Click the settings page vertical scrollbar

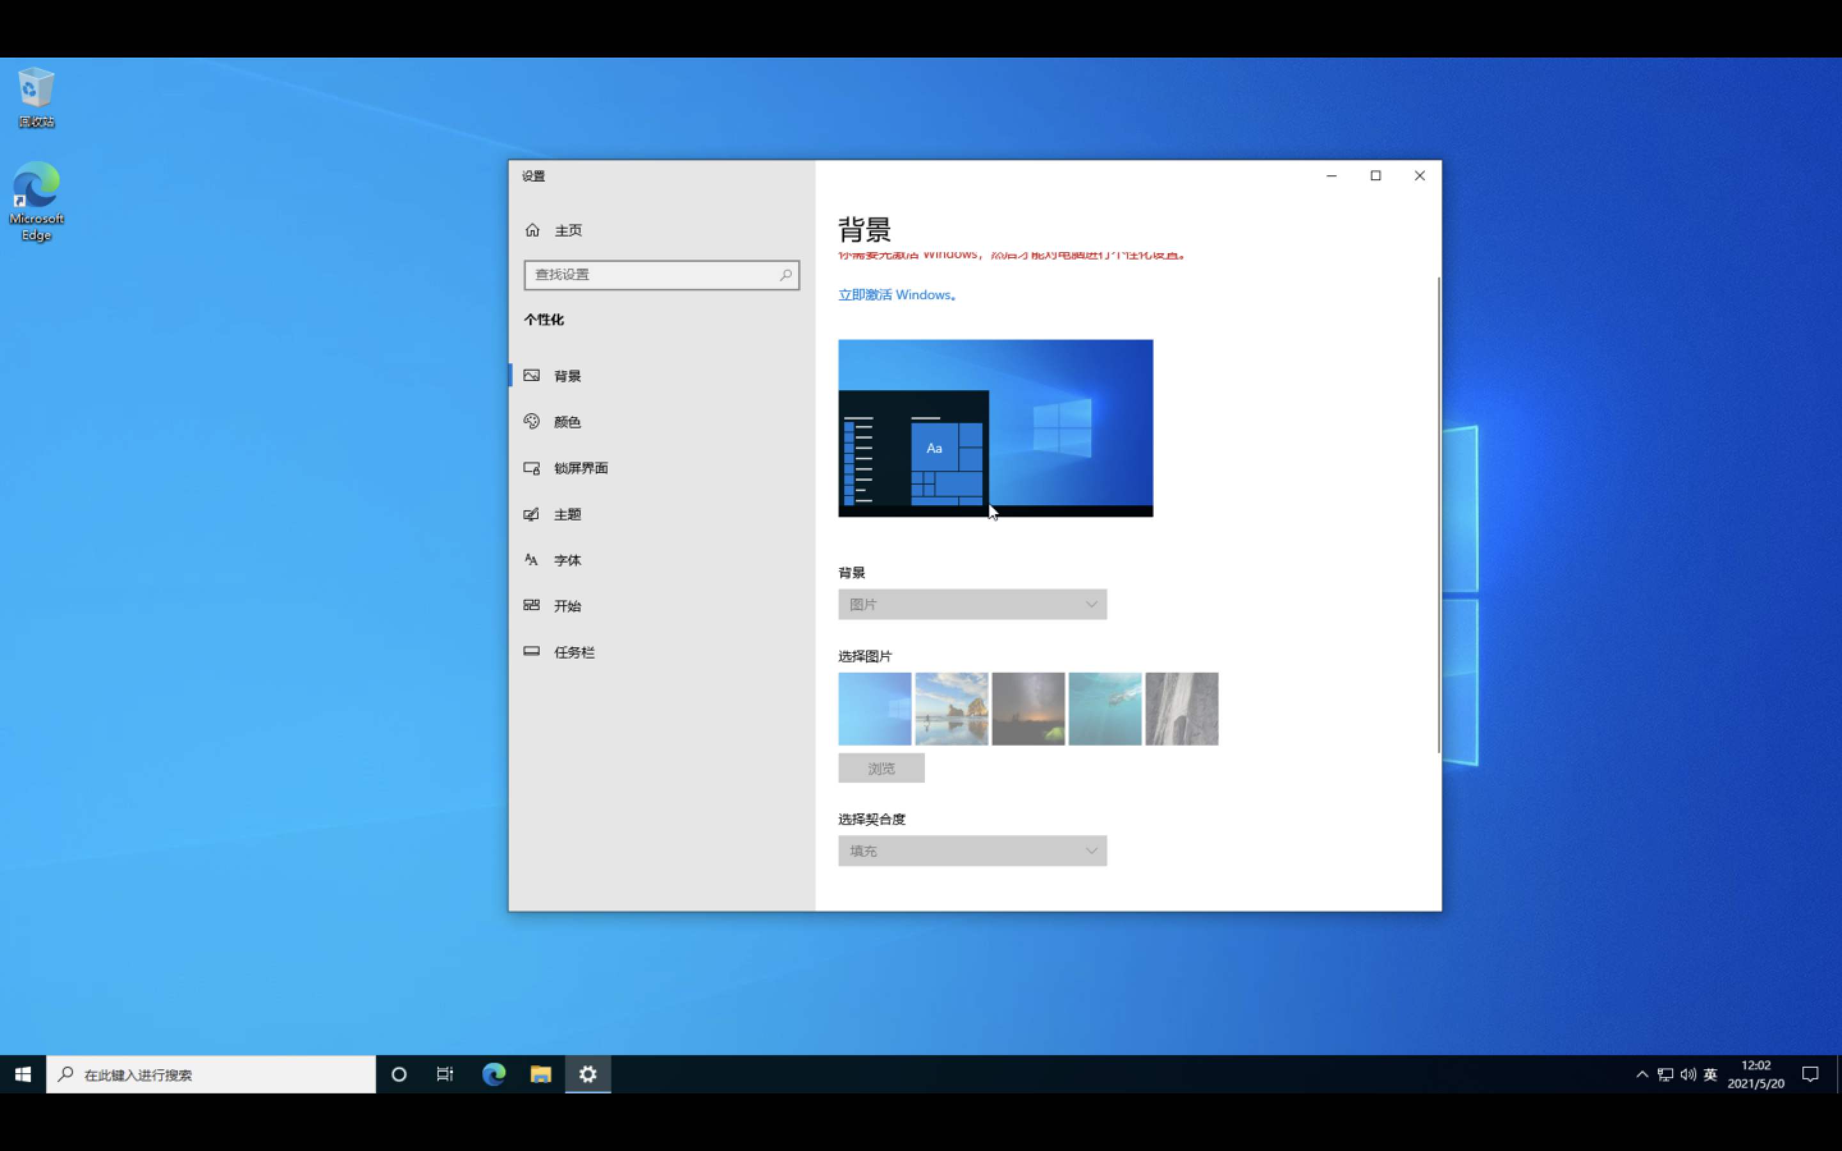click(1438, 515)
